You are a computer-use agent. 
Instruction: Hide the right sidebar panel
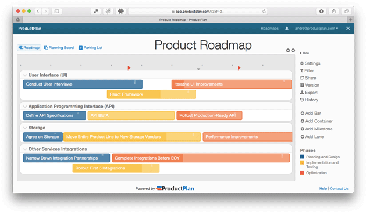point(304,53)
